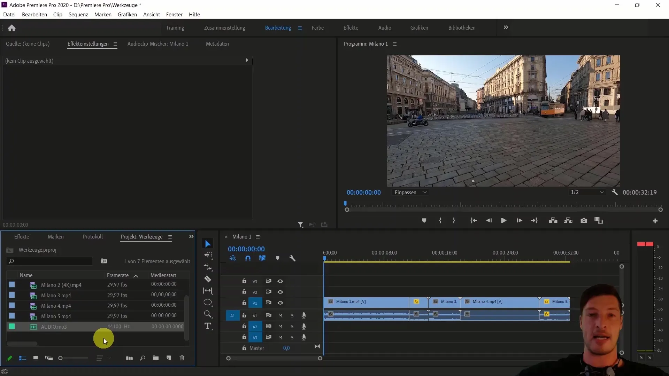Select the Selection tool arrow

(208, 244)
